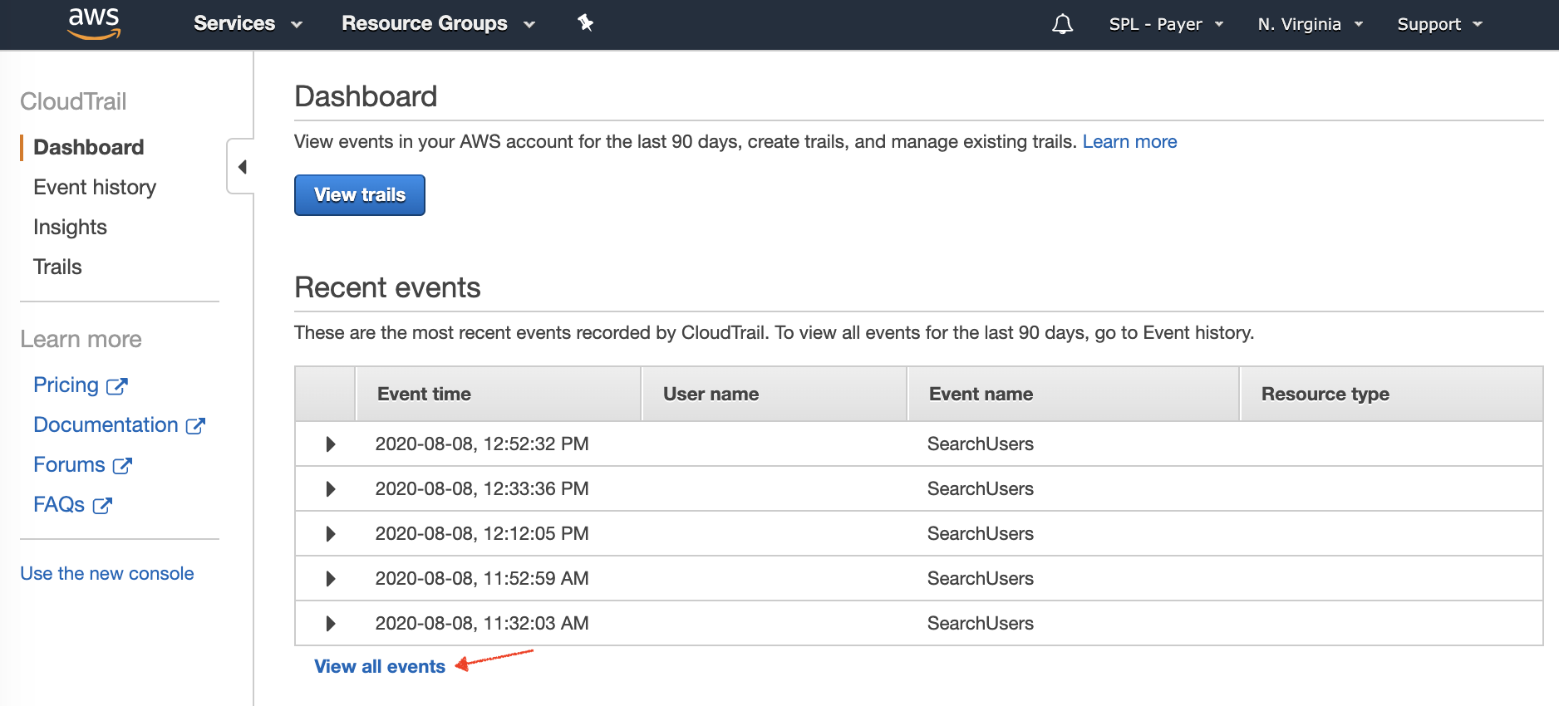Open the Pricing external link
The height and width of the screenshot is (706, 1559).
coord(80,385)
